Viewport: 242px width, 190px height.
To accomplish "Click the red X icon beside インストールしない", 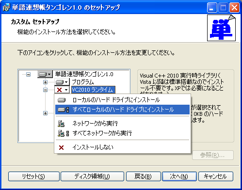I will tap(61, 147).
